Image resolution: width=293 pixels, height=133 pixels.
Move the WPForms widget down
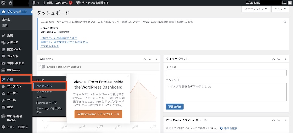tap(150, 59)
